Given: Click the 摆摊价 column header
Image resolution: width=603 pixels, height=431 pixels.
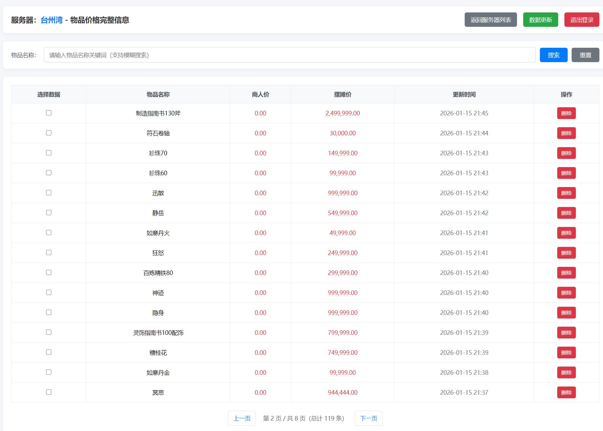Looking at the screenshot, I should (x=342, y=95).
